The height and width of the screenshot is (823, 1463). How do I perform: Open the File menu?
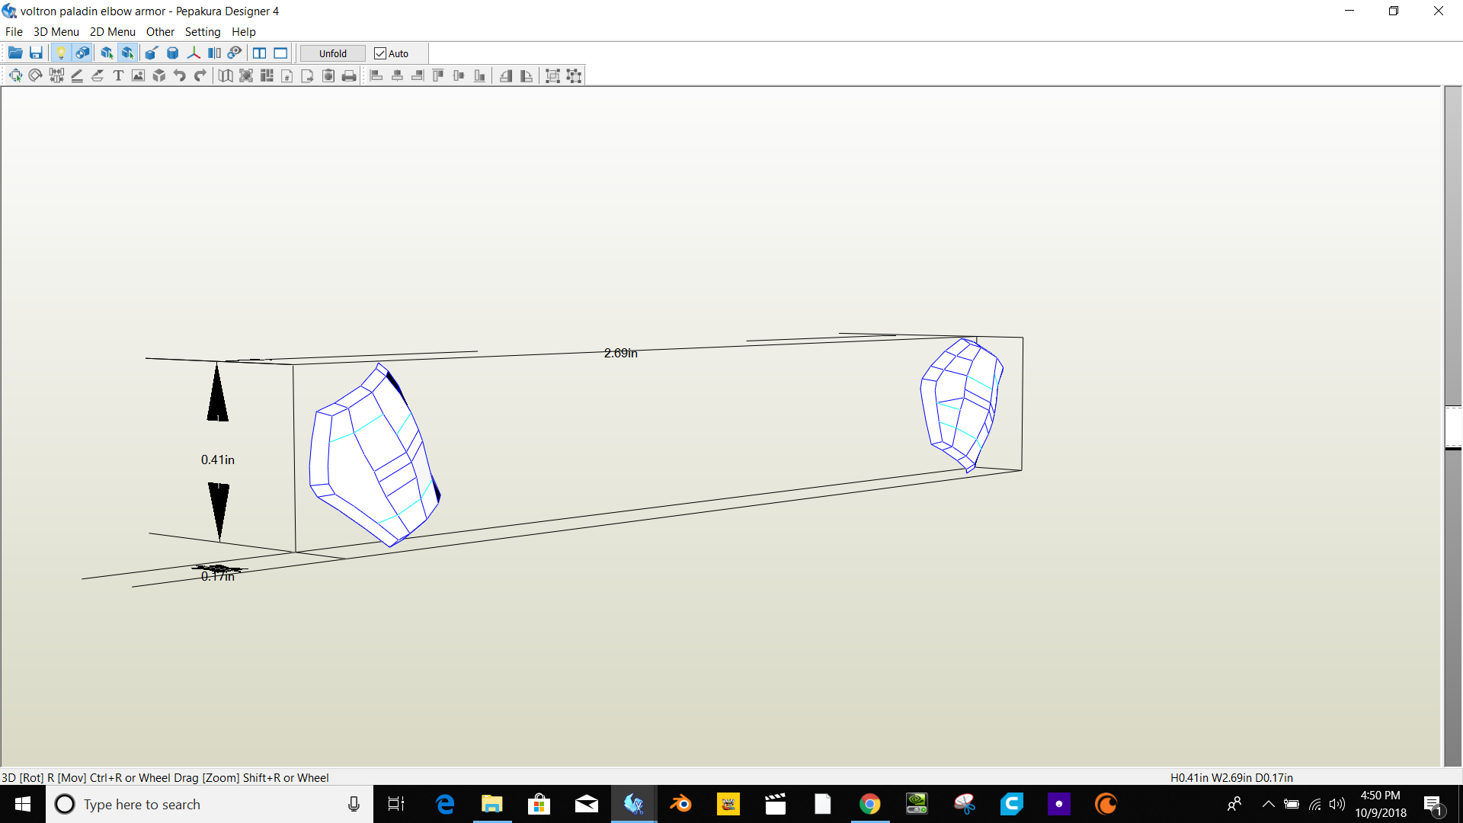pos(14,32)
